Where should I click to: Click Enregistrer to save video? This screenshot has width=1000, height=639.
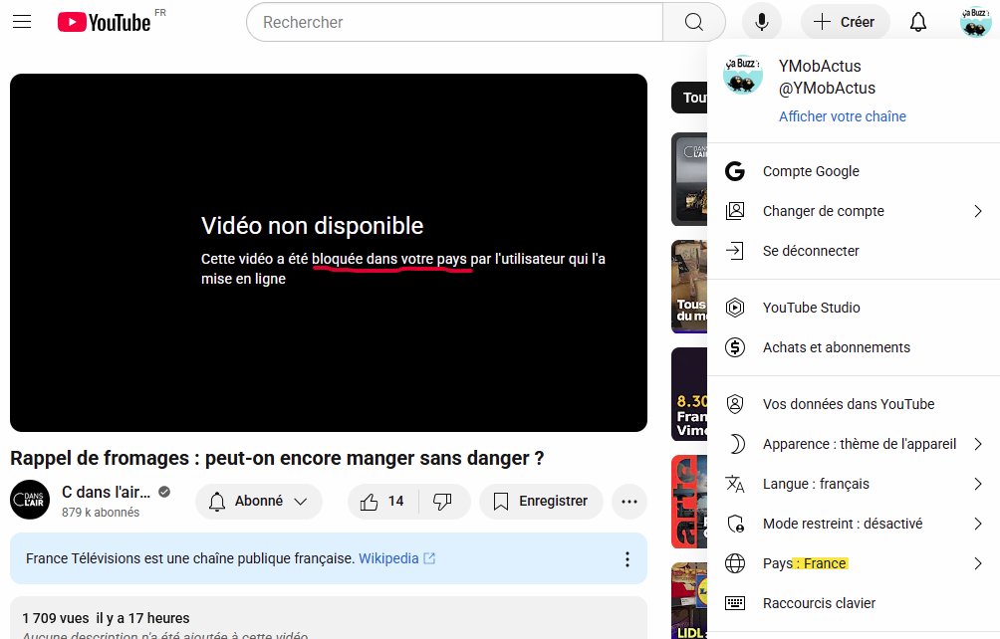542,502
